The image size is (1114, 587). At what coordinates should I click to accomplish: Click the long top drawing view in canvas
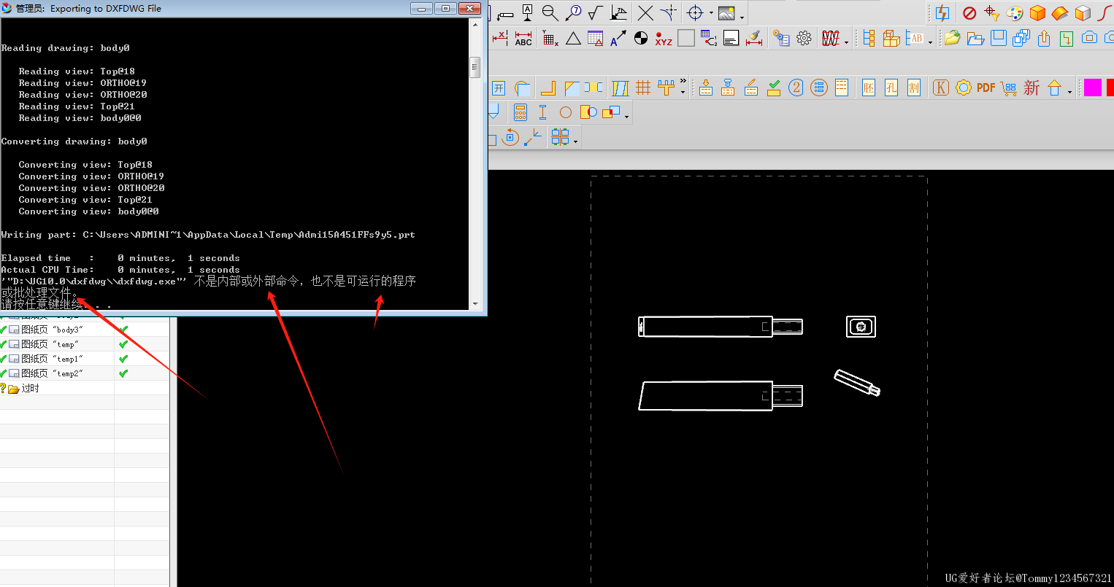[721, 326]
